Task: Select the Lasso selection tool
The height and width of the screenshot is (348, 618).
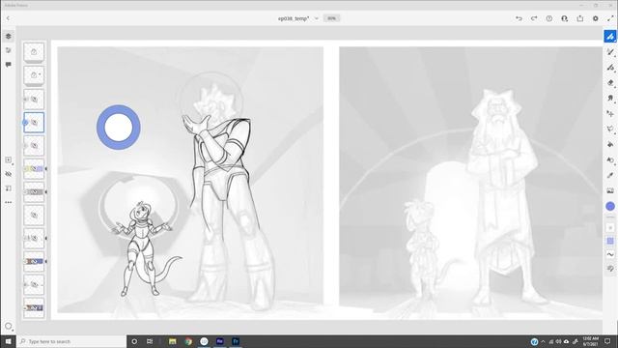Action: (x=610, y=129)
